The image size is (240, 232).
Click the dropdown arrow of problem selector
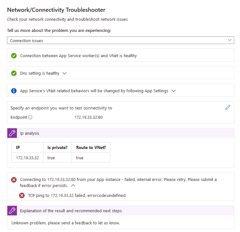(229, 40)
